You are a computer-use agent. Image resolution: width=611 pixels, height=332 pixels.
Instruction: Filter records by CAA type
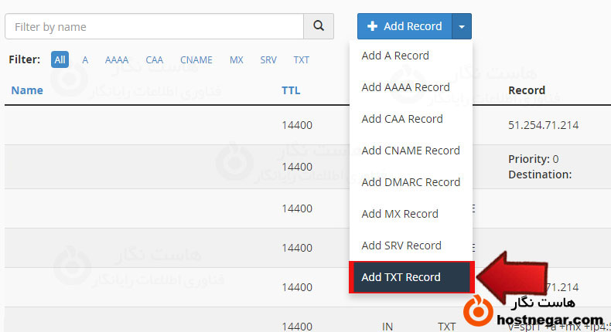[x=155, y=59]
